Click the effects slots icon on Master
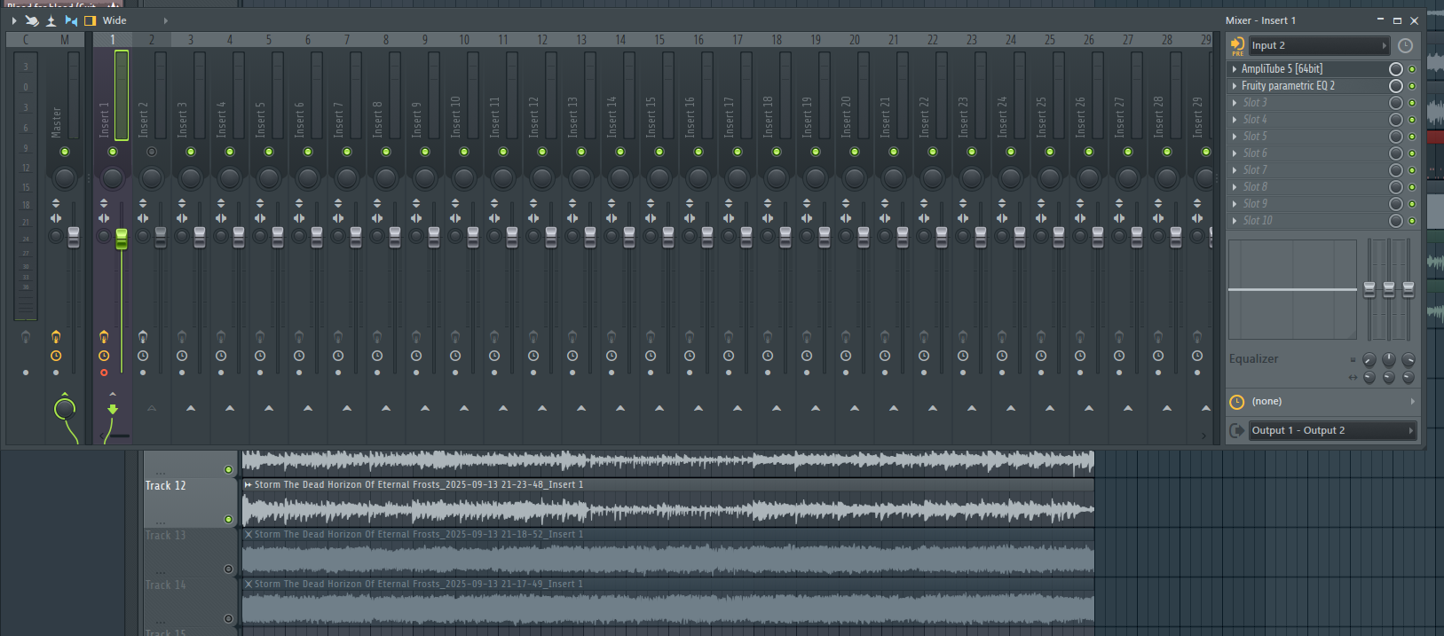 tap(56, 336)
